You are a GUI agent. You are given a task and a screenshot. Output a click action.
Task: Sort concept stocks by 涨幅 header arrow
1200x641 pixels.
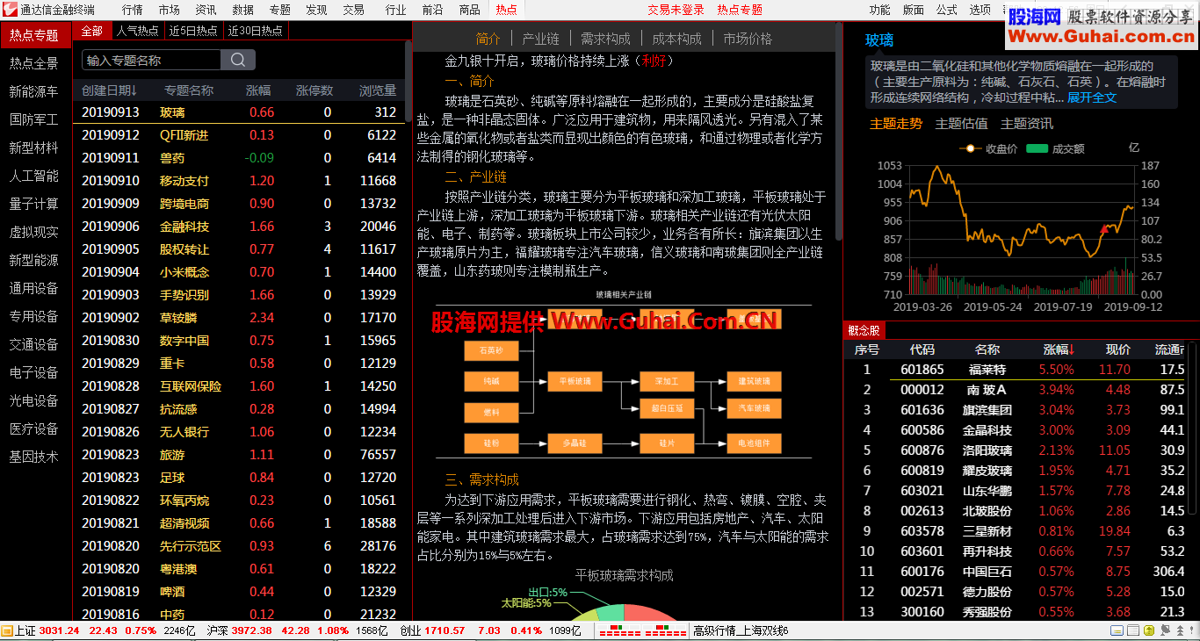point(1059,349)
